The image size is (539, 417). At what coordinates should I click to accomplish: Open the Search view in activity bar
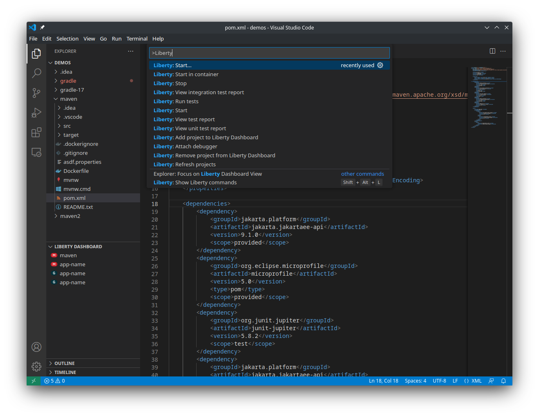pos(36,73)
